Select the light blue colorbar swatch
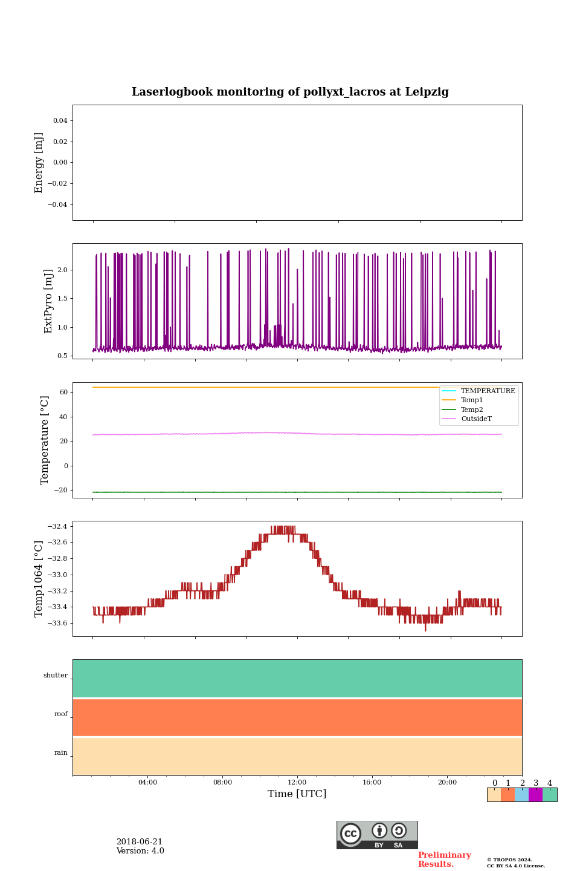 [x=521, y=795]
